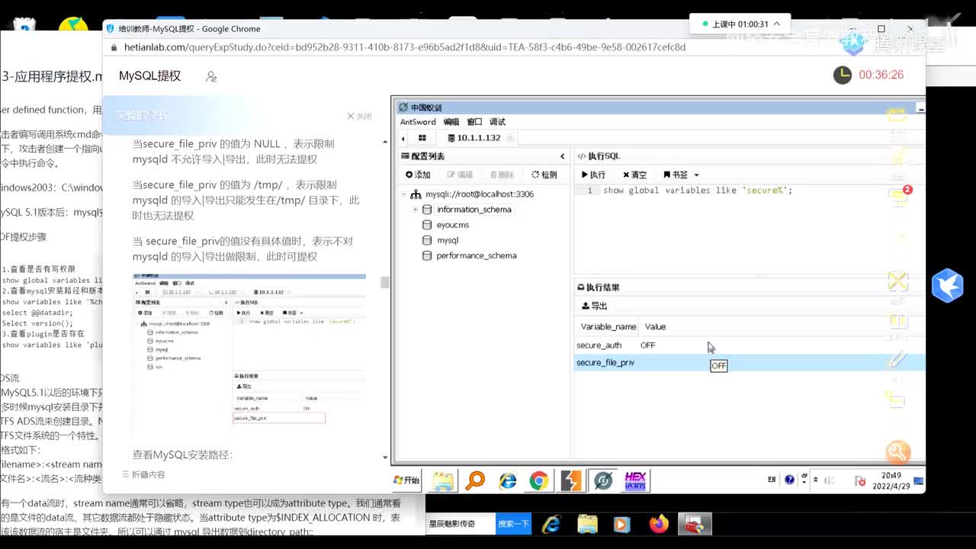Viewport: 976px width, 549px height.
Task: Select the secure_auth result row
Action: click(749, 345)
